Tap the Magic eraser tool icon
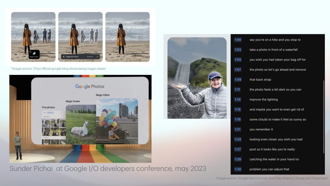Screen dimensions: 330x186 click(34, 54)
